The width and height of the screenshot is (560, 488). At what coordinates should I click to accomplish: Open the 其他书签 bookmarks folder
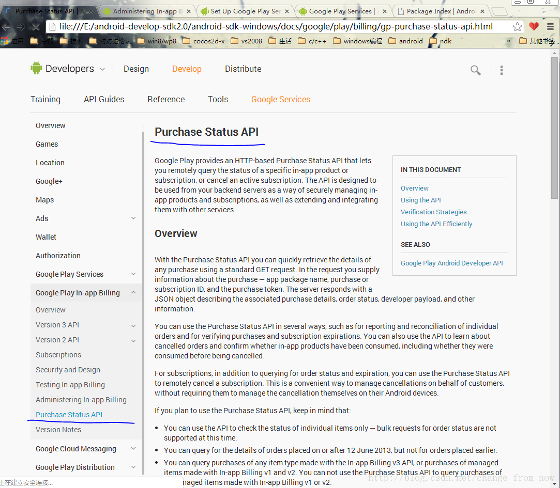(x=537, y=41)
